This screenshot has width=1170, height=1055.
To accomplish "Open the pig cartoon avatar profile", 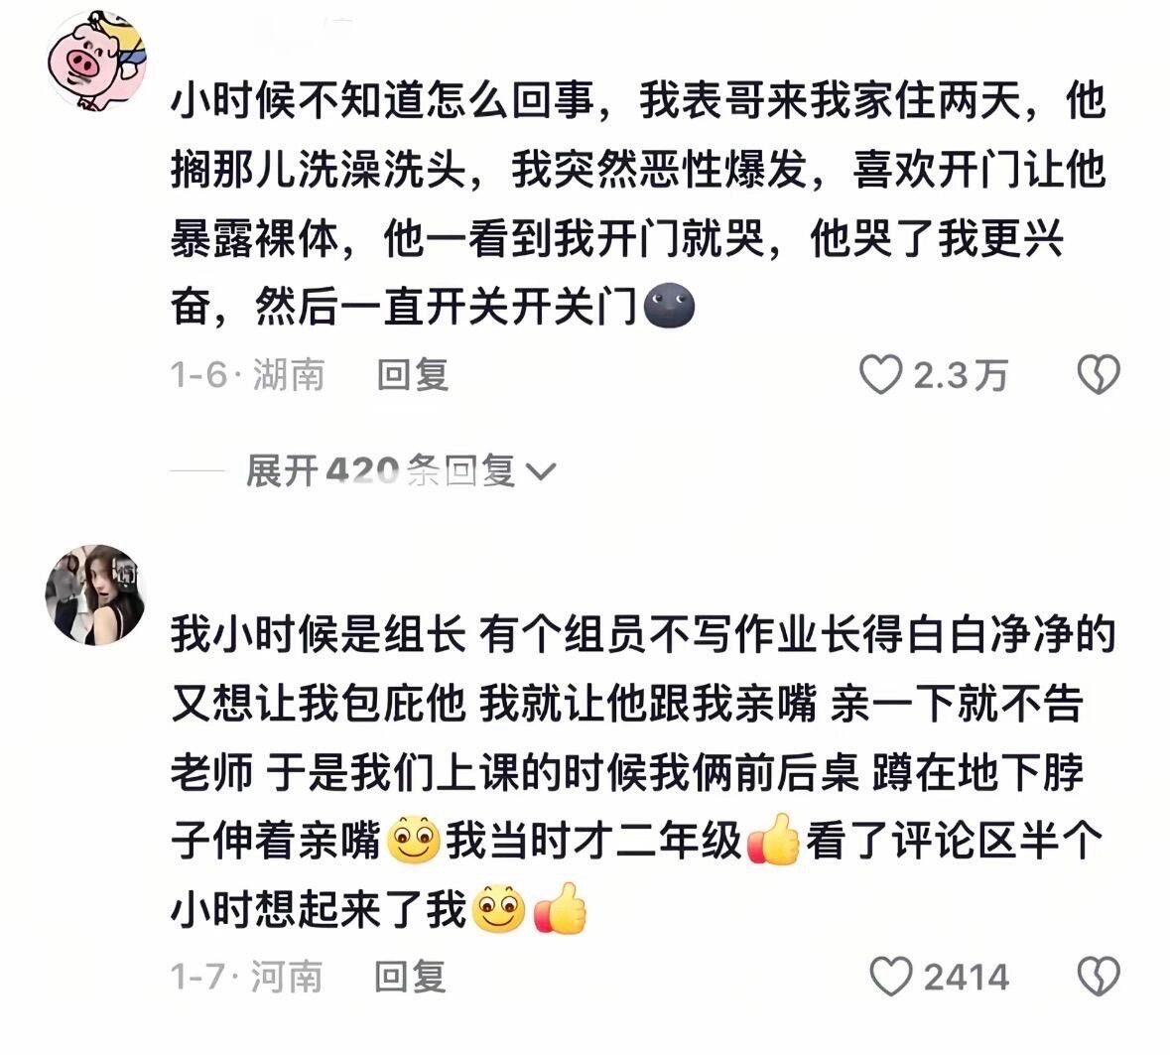I will (x=97, y=62).
